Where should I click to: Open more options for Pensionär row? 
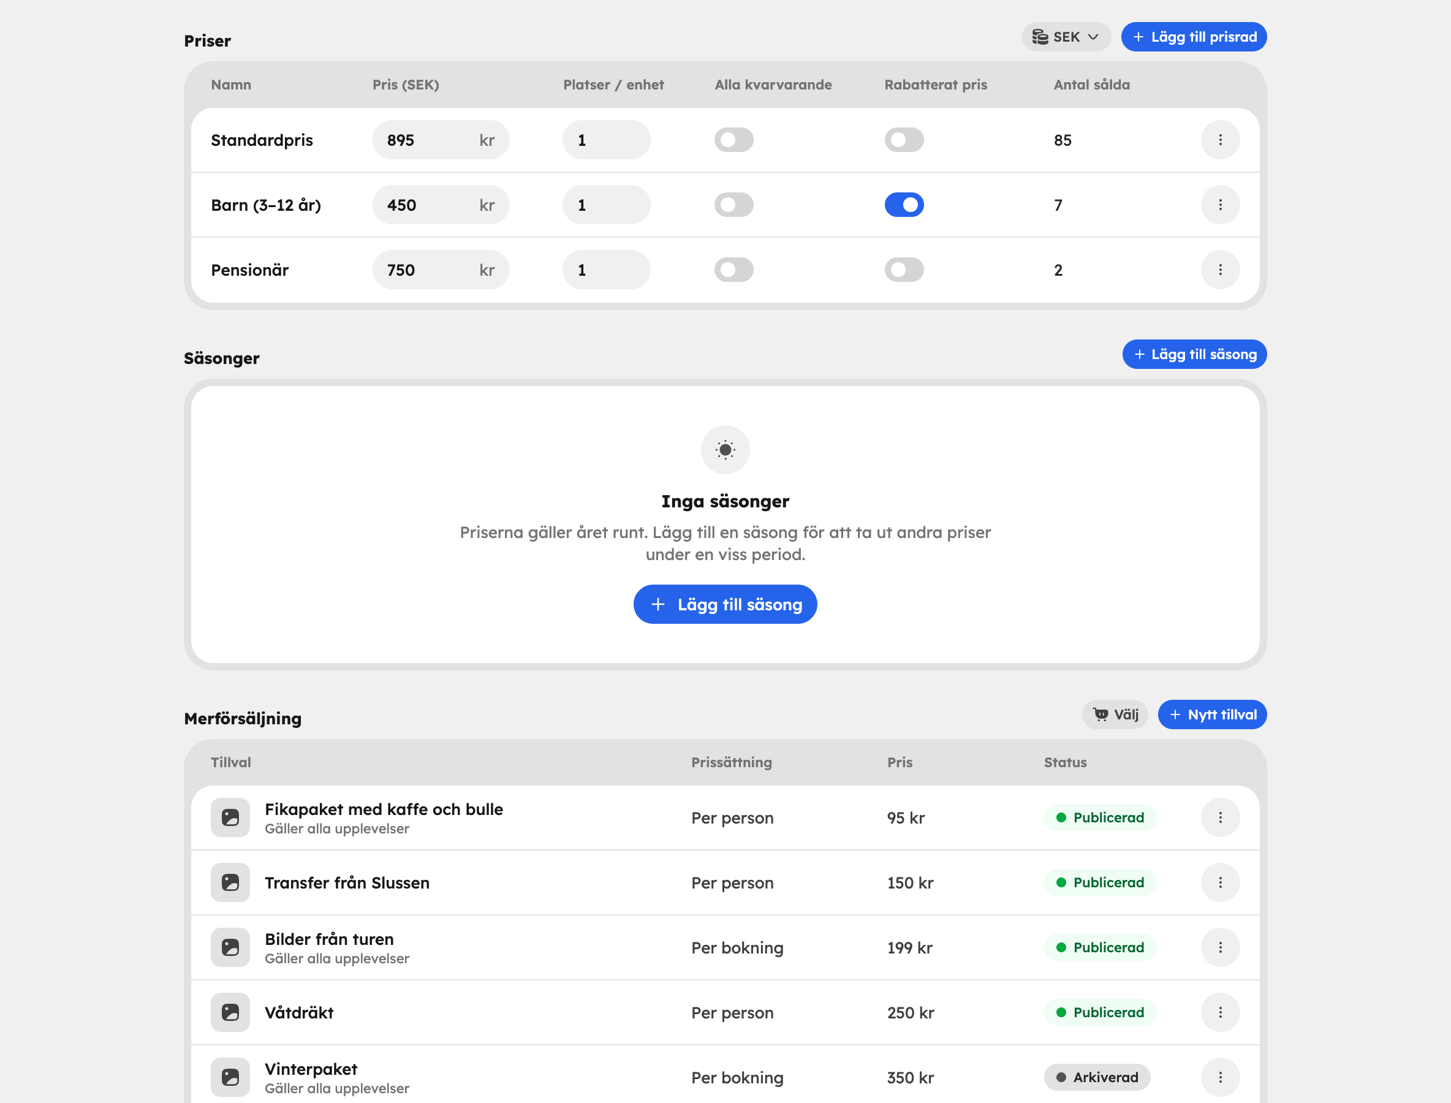[x=1220, y=270]
